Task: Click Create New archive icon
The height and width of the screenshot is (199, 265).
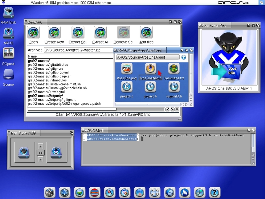Action: point(54,32)
